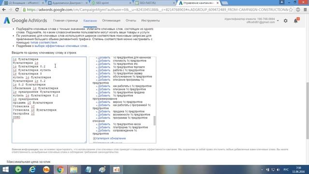
Task: Add keyword 'возможности 1с предприятие'
Action: (x=104, y=115)
